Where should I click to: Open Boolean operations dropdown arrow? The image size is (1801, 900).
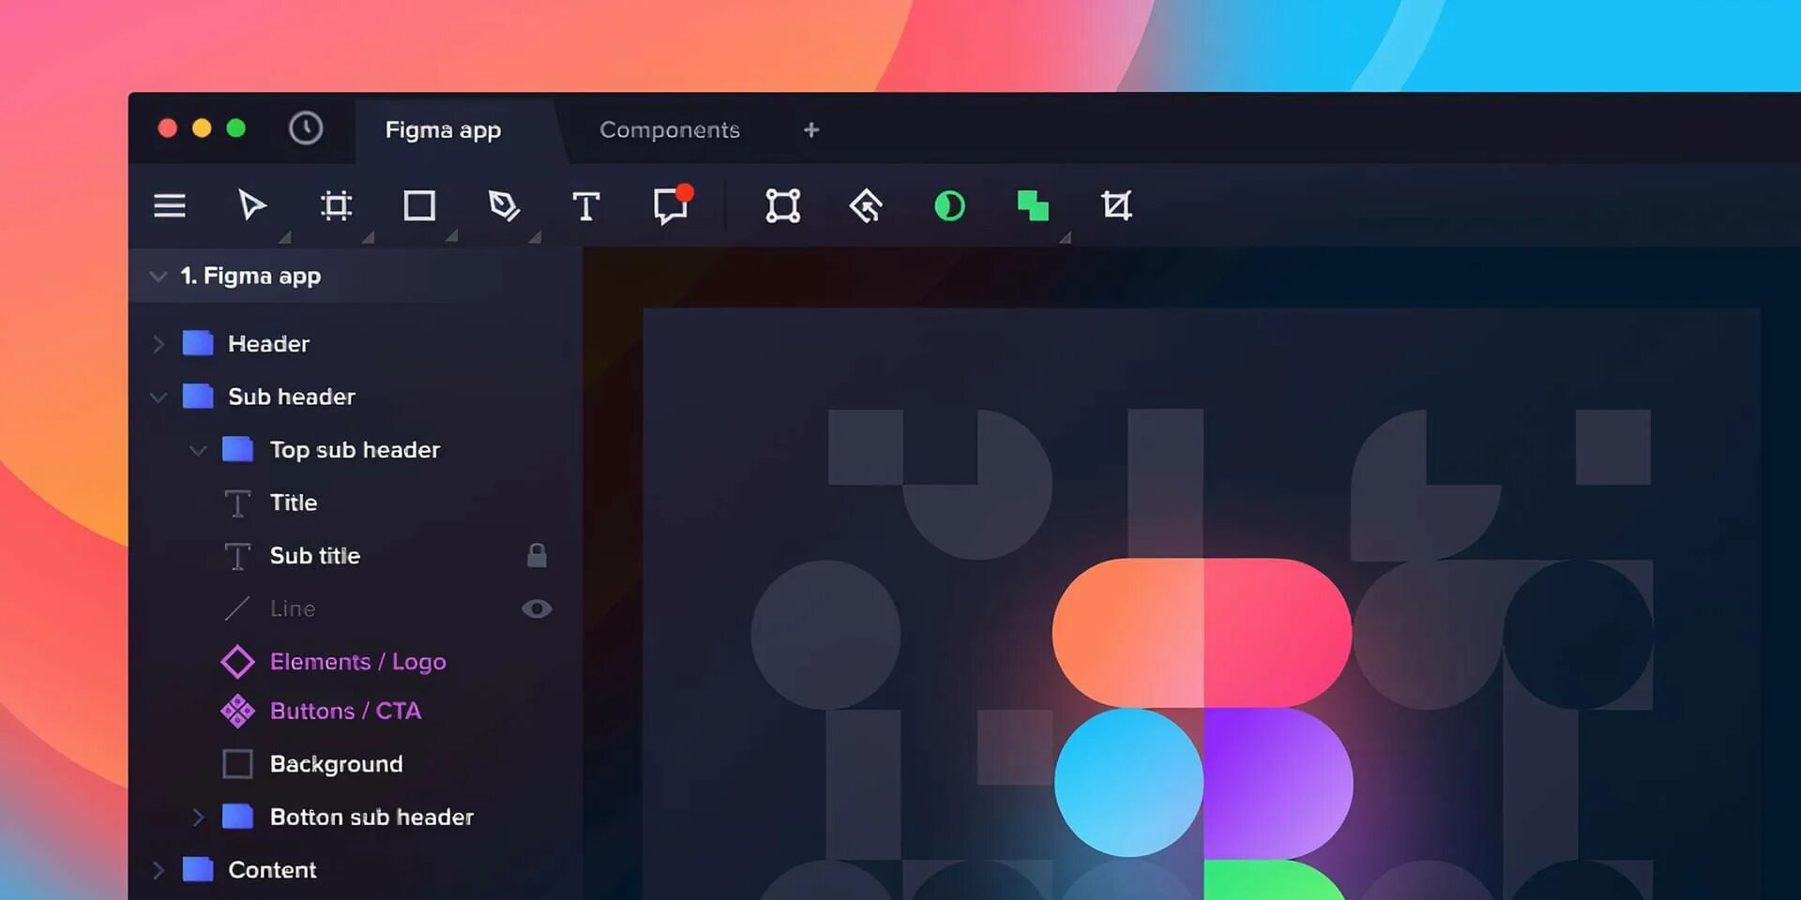click(x=1065, y=237)
